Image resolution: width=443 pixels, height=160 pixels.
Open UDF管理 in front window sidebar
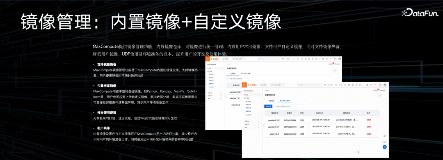pyautogui.click(x=248, y=115)
